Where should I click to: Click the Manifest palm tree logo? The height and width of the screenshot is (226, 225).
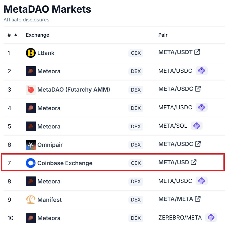[x=30, y=200]
